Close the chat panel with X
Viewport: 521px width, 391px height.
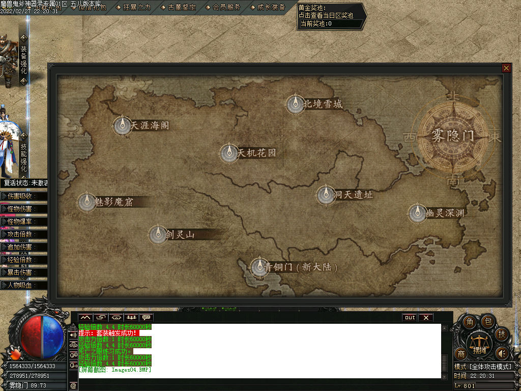(426, 318)
